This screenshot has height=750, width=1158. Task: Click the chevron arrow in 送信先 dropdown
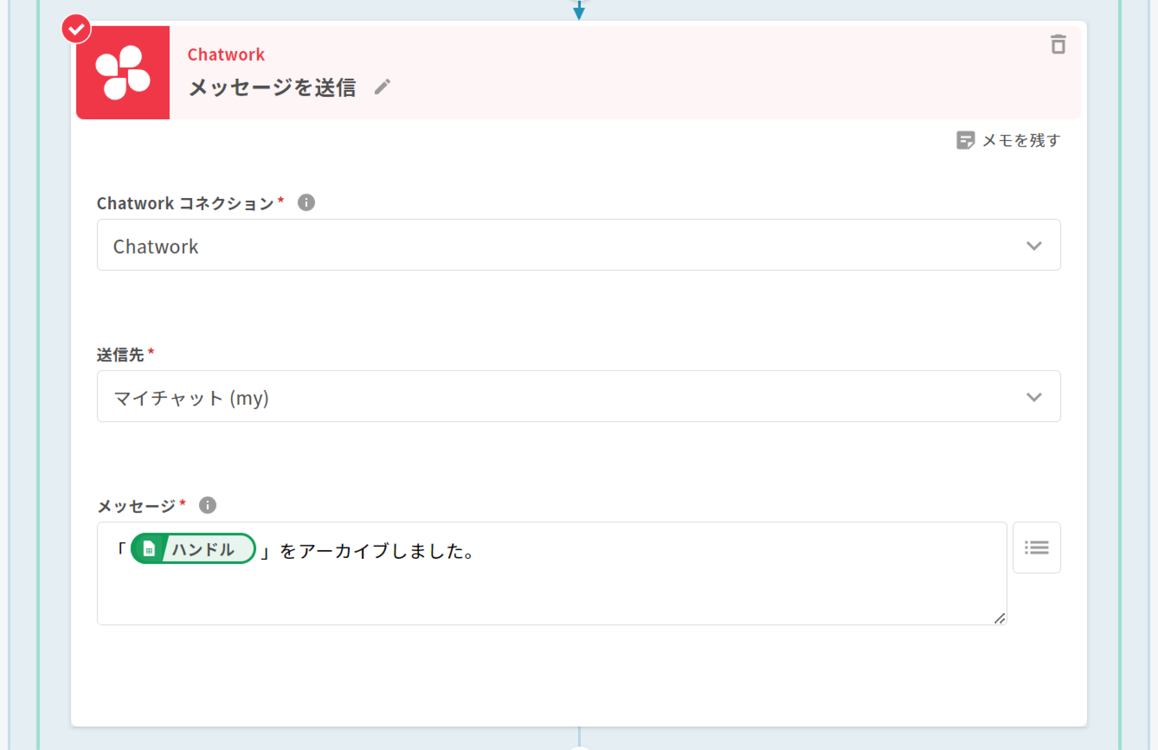point(1034,397)
